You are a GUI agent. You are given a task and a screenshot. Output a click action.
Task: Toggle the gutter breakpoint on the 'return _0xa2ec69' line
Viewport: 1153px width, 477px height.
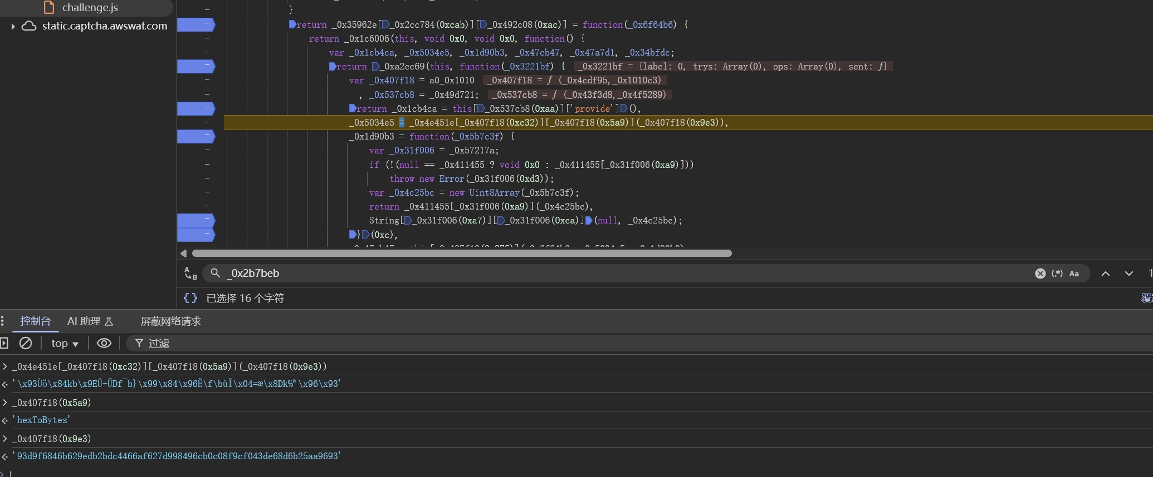pyautogui.click(x=196, y=66)
